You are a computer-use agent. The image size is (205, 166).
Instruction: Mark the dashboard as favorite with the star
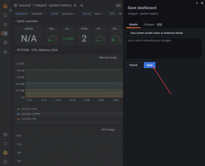[x=75, y=5]
